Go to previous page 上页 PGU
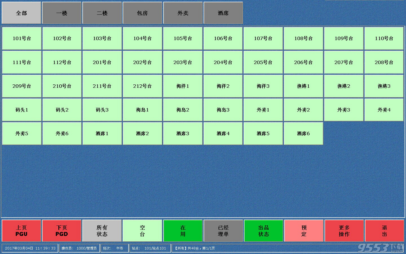Viewport: 406px width, 254px height. tap(22, 231)
